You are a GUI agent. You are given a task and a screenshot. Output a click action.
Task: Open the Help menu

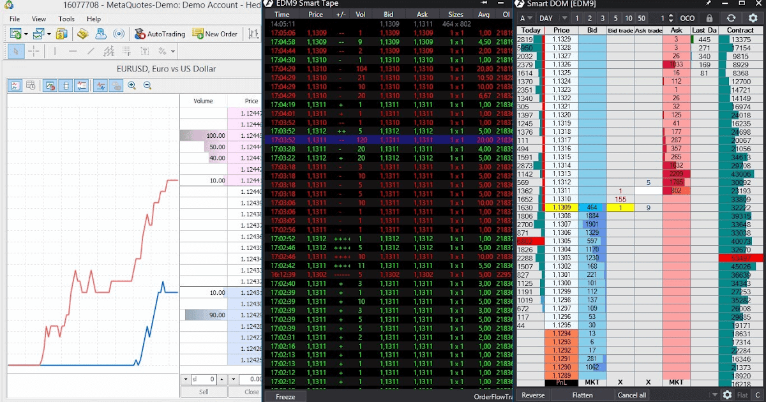pyautogui.click(x=94, y=19)
